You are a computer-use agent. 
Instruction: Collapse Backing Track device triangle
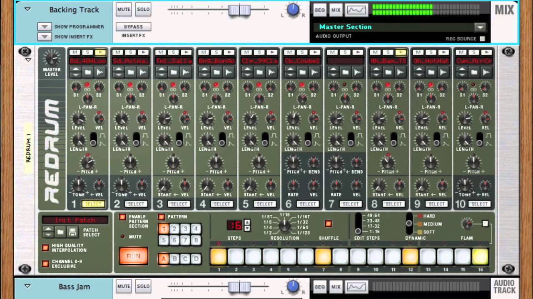click(27, 9)
